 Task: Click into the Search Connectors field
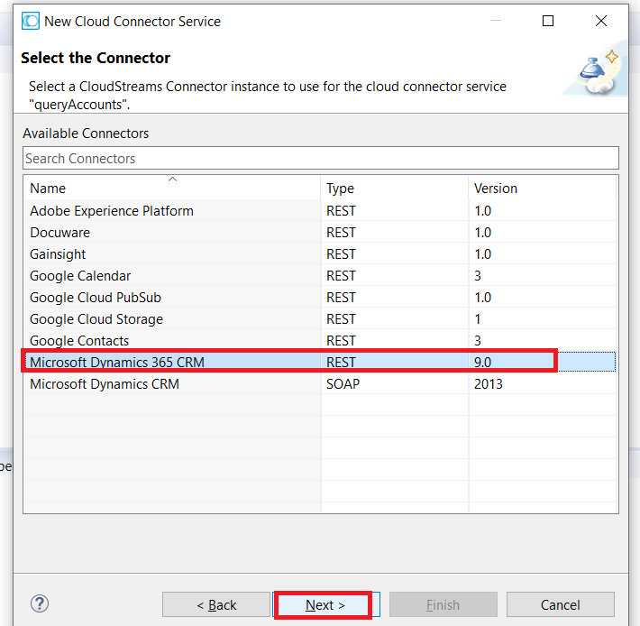[x=321, y=158]
